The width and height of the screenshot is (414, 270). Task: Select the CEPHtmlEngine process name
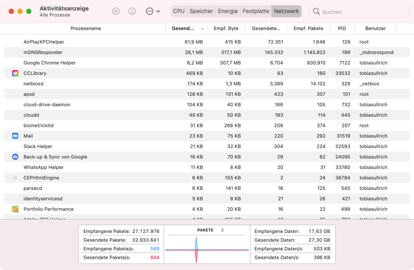41,178
